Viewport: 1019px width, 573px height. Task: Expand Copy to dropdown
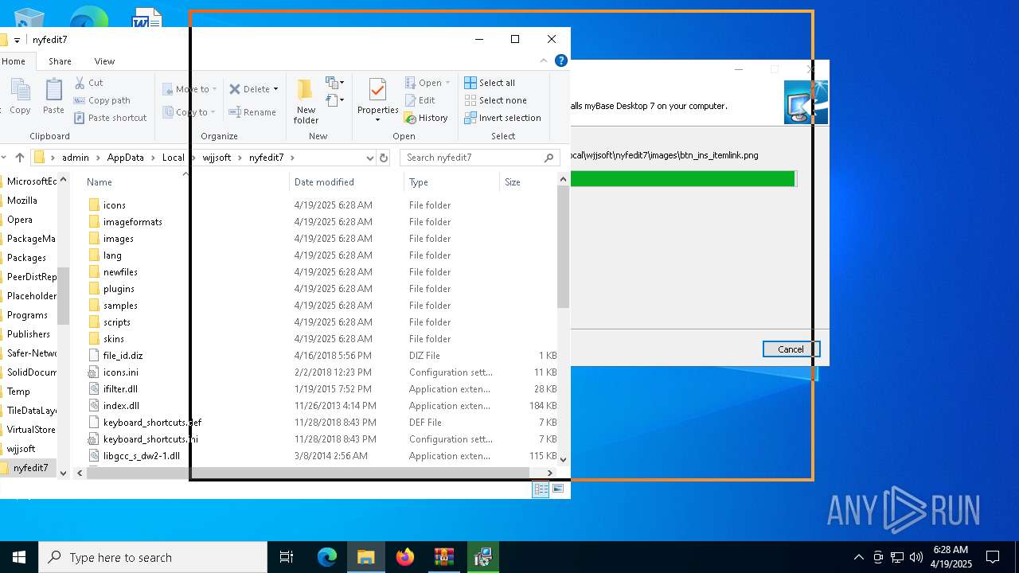213,112
